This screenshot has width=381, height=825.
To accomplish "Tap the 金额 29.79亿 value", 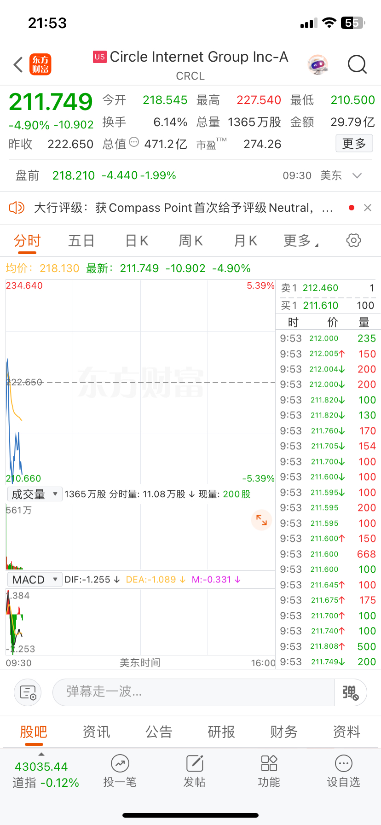I will [352, 122].
